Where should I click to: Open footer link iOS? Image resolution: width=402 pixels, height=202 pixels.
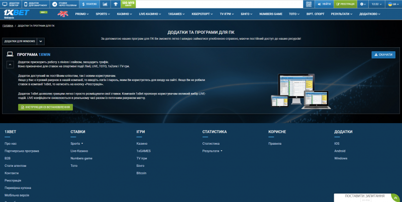[x=337, y=144]
